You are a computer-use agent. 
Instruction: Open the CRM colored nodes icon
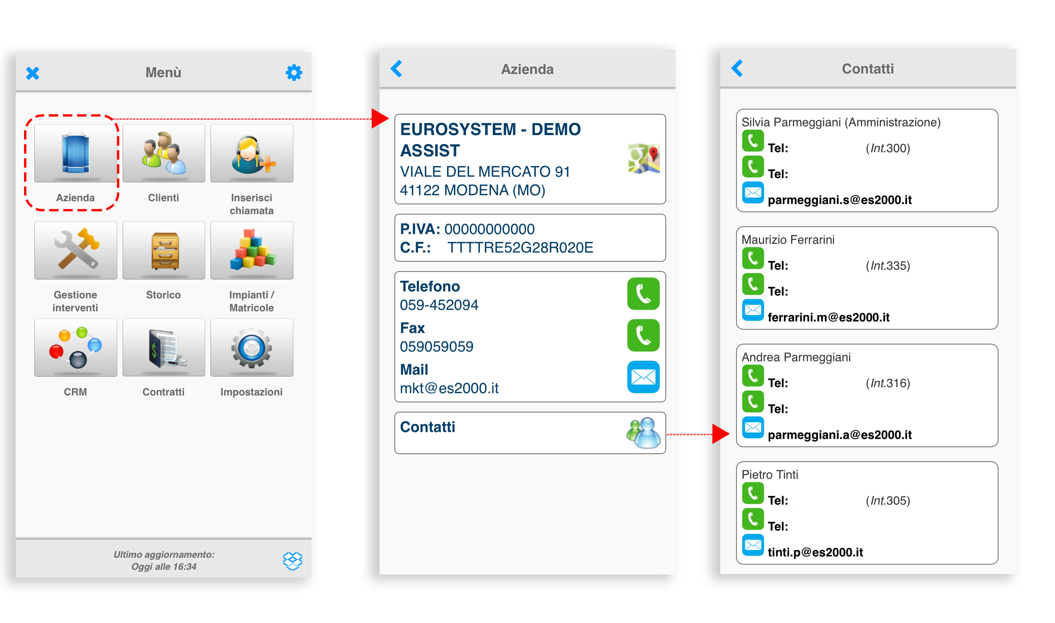point(75,347)
